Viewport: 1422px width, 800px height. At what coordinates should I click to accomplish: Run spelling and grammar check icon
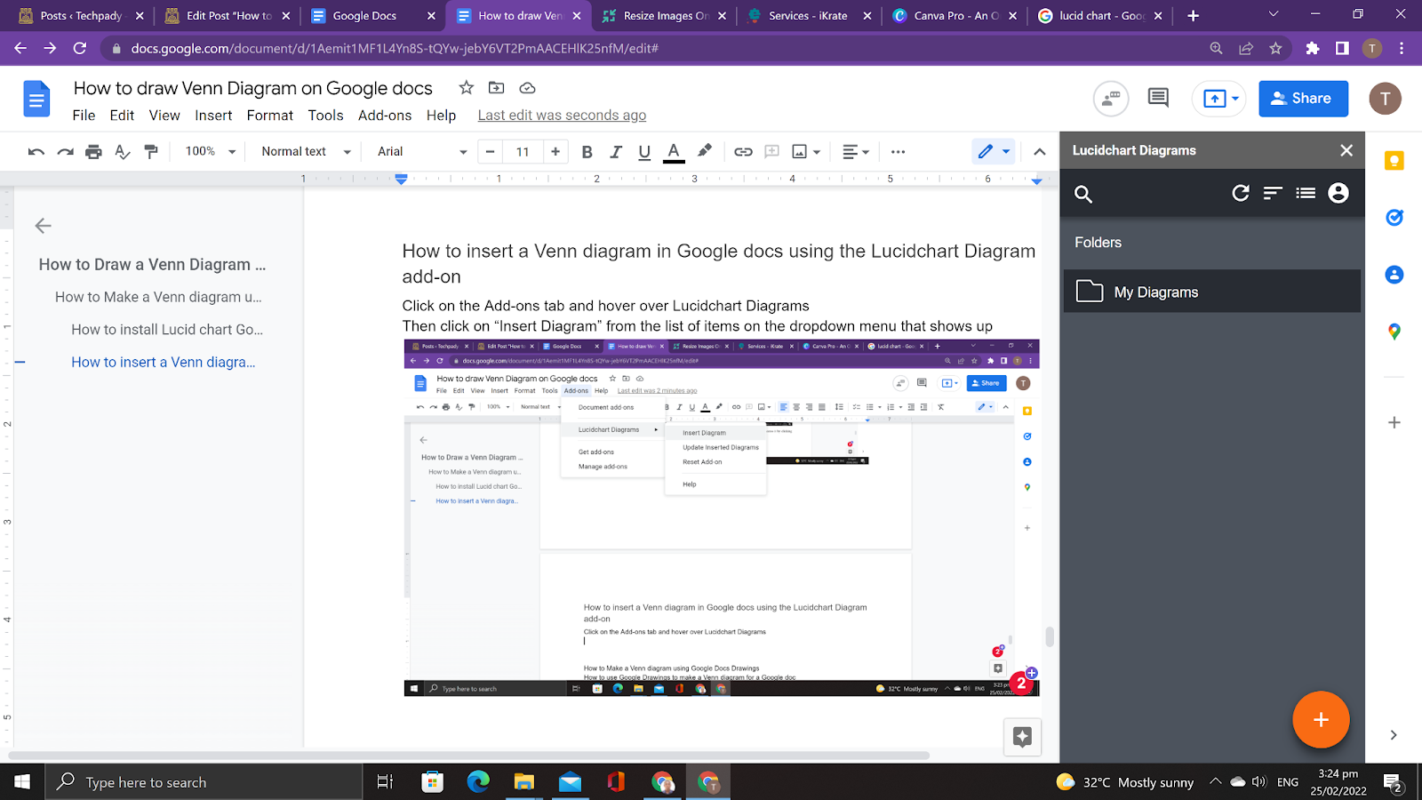coord(123,152)
